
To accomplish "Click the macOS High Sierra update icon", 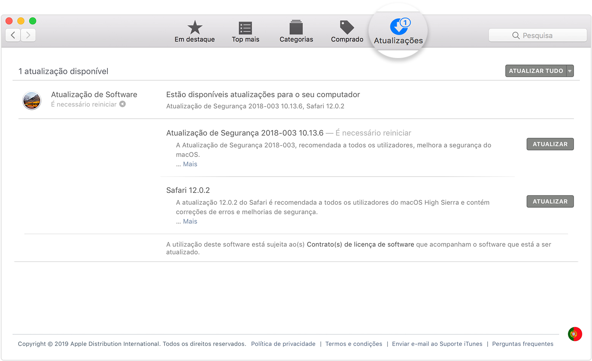I will click(x=32, y=100).
